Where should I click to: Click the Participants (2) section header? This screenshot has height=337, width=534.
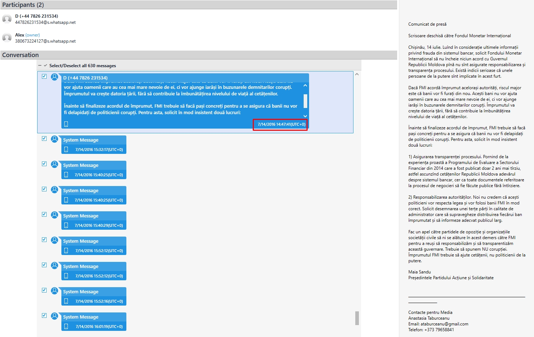coord(23,5)
